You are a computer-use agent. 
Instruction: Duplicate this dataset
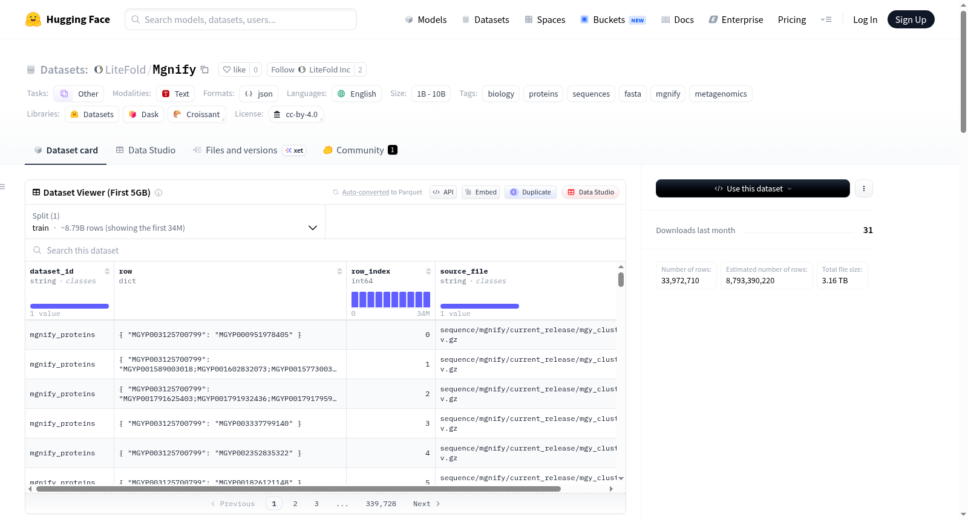point(530,192)
